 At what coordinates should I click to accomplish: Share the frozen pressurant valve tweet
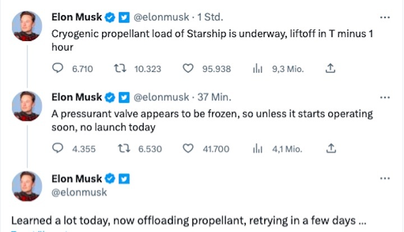(330, 149)
